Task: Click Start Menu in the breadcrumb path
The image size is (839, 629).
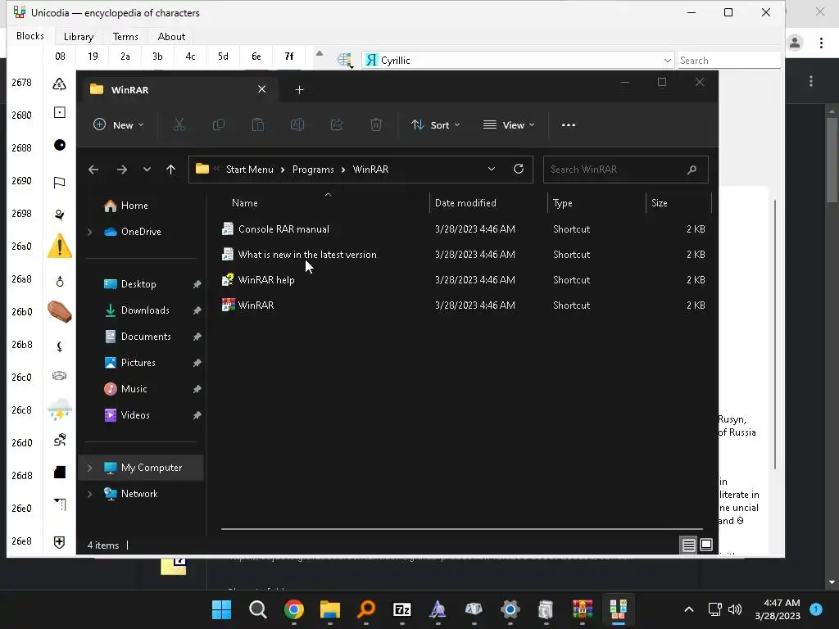Action: tap(249, 170)
